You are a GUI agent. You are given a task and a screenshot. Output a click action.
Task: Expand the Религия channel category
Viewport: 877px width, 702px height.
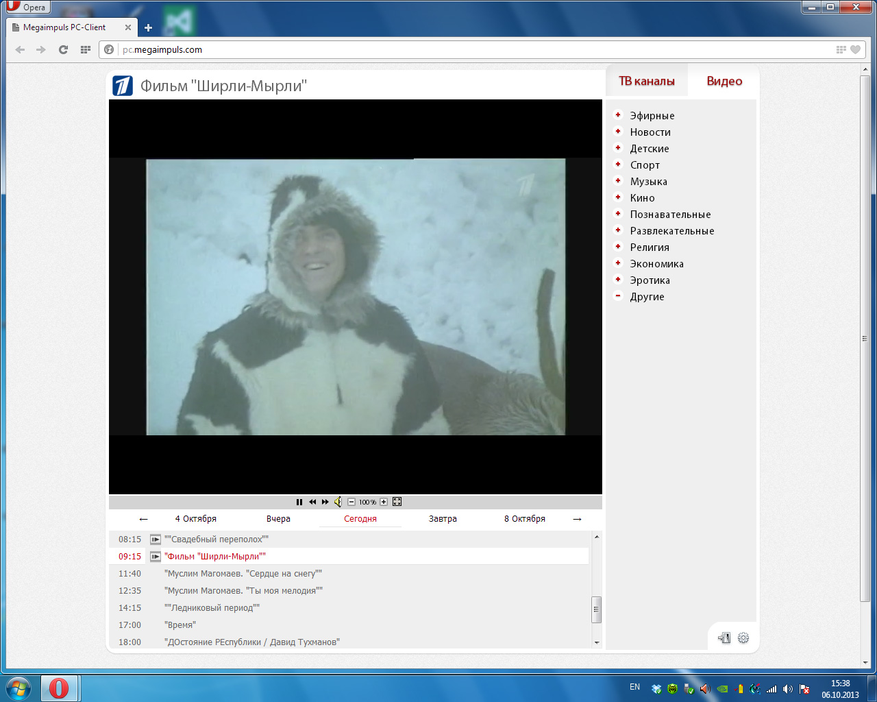(x=618, y=247)
